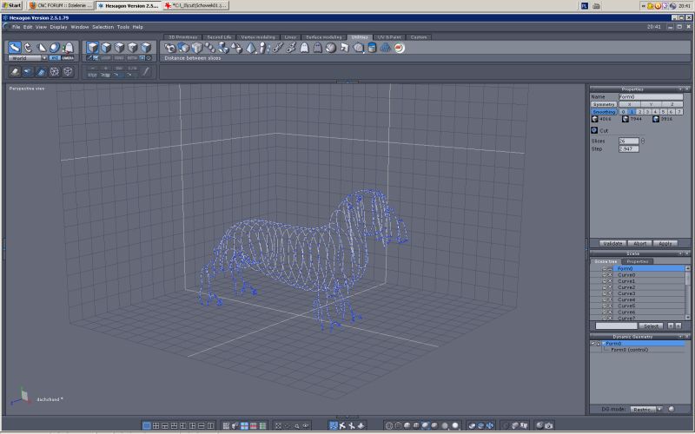Click the ghost-shaped icon beside the sphere manipulator
The image size is (695, 434).
point(68,48)
